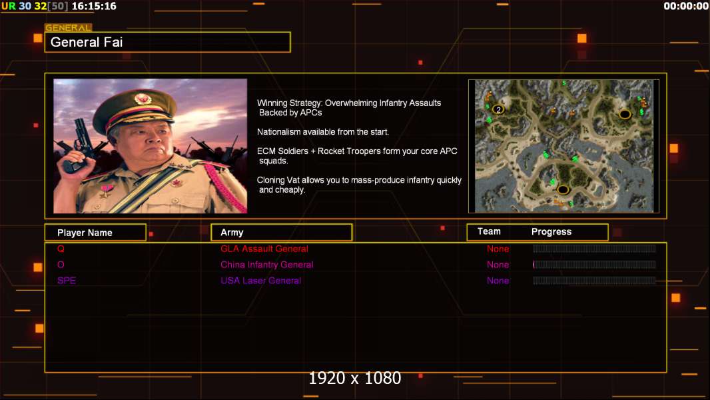
Task: Click the general's portrait image
Action: click(x=151, y=146)
